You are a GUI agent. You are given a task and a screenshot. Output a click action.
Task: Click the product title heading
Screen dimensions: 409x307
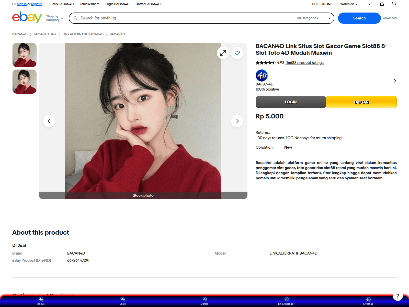click(x=321, y=49)
